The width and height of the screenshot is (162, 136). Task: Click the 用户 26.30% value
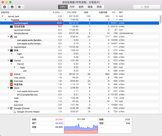pos(59,123)
